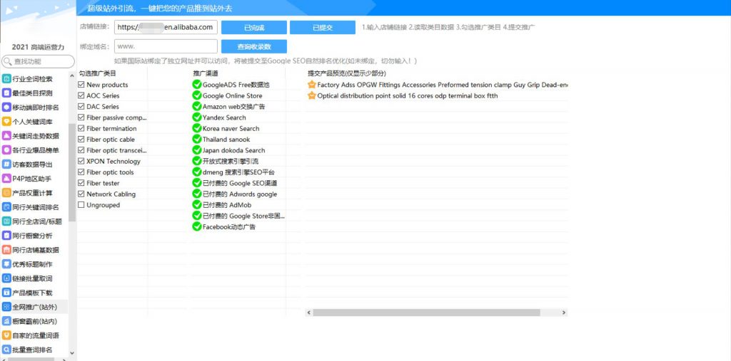731x361 pixels.
Task: Click the 查找功能 search box
Action: [x=38, y=61]
